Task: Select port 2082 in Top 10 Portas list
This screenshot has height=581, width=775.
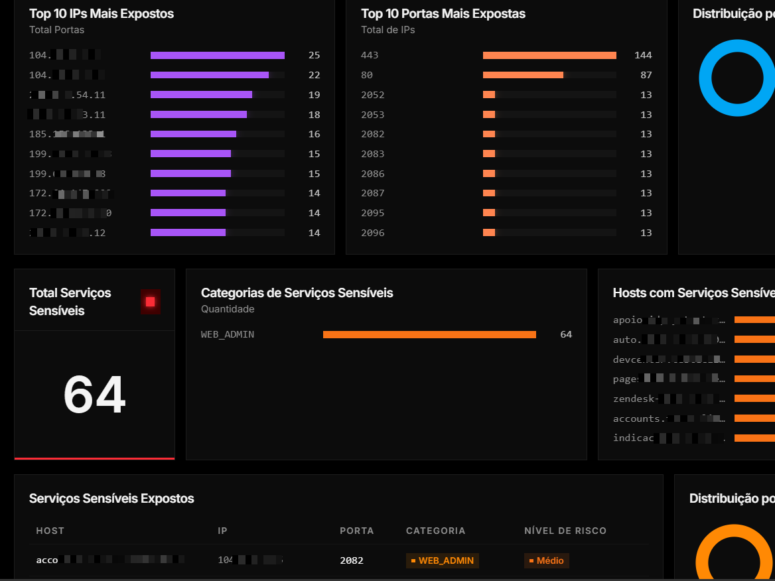Action: [373, 134]
